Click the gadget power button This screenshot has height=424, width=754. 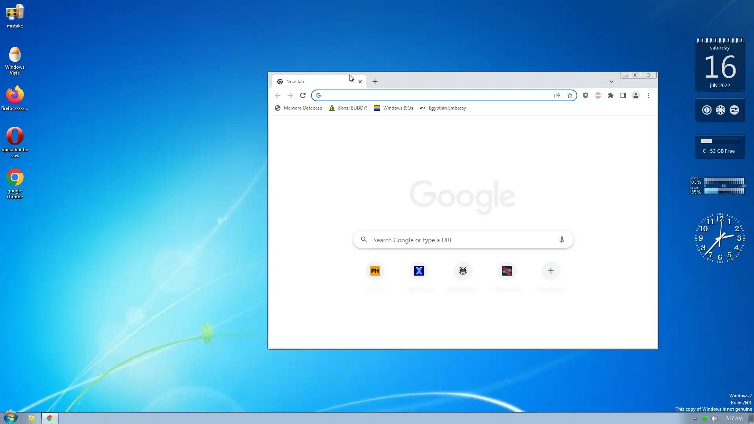(706, 110)
